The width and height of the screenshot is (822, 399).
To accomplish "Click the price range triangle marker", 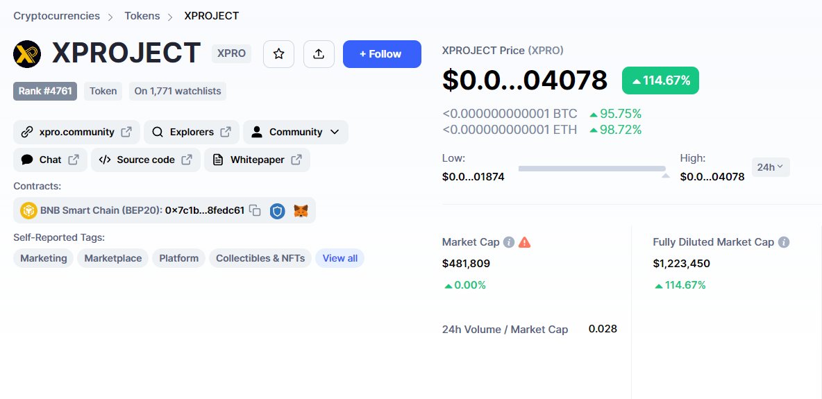I will click(665, 176).
